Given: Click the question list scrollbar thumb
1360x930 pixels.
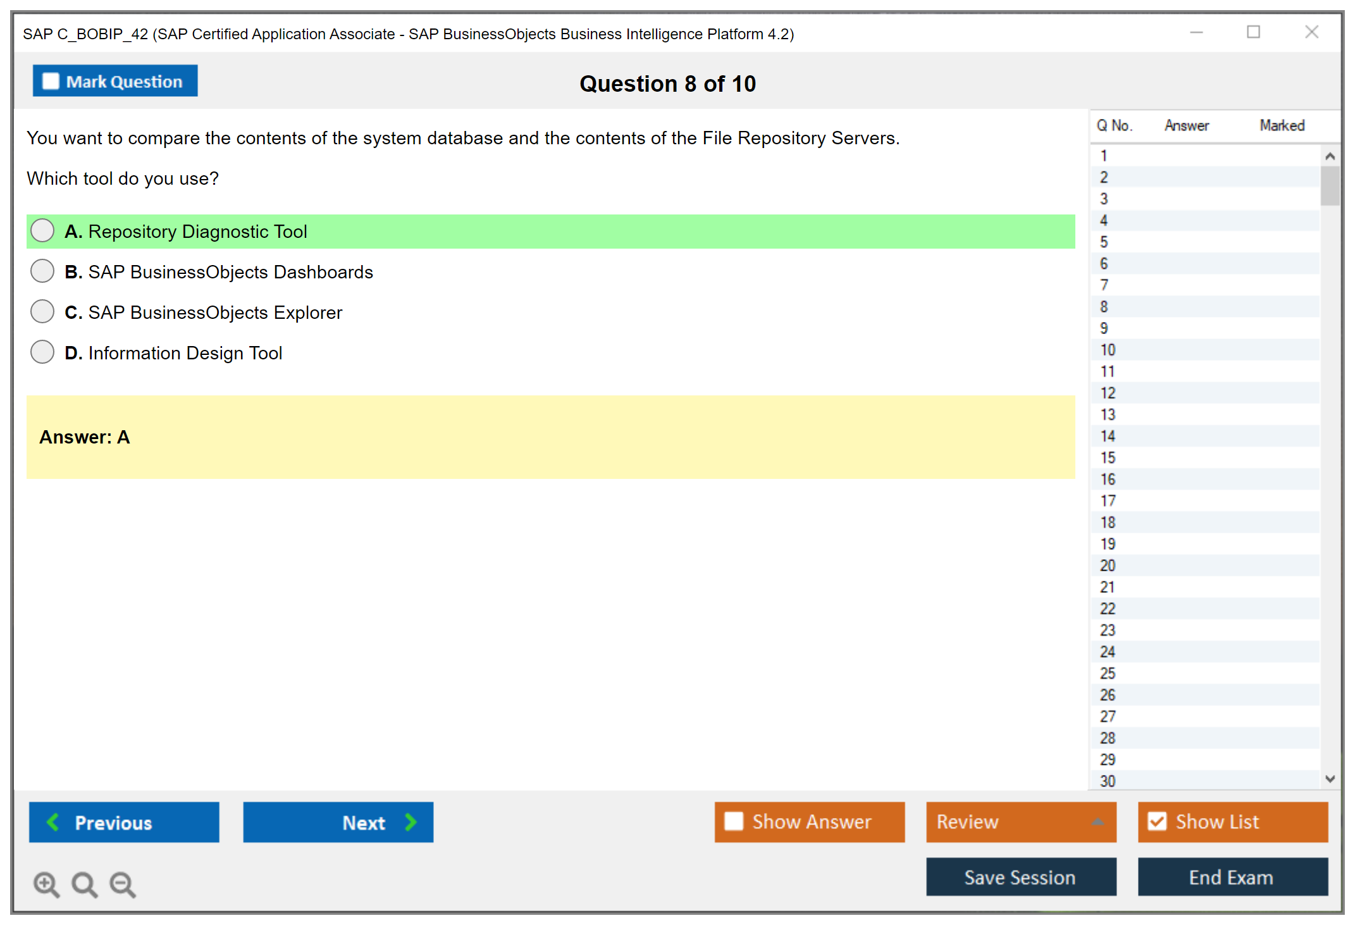Looking at the screenshot, I should click(1330, 185).
